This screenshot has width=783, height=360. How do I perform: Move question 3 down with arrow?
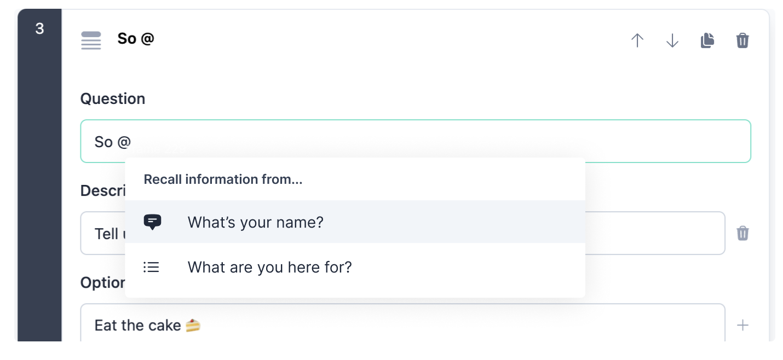672,40
